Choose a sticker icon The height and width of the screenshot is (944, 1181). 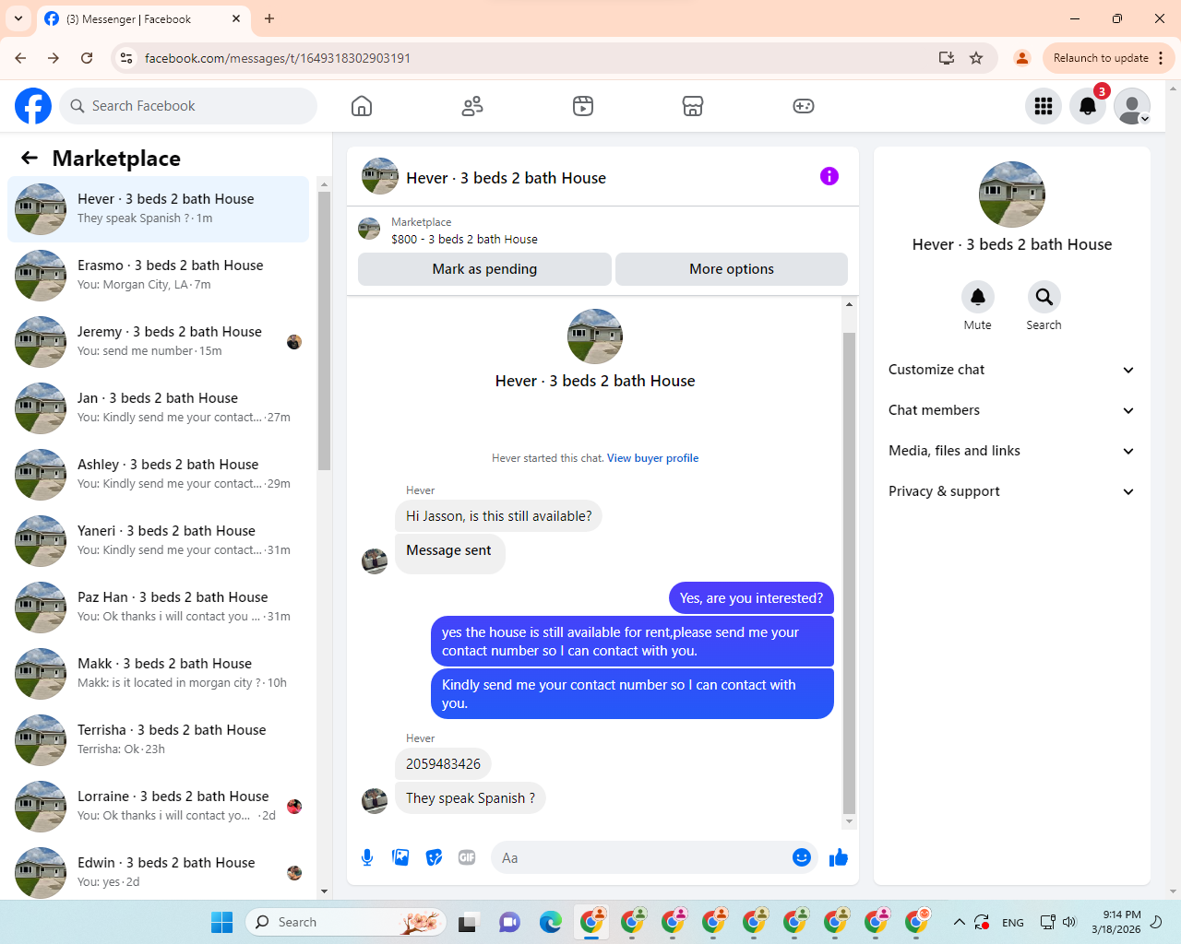coord(434,857)
